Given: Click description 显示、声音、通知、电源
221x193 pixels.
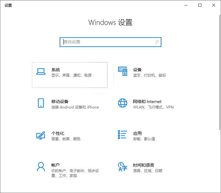Looking at the screenshot, I should tap(71, 75).
